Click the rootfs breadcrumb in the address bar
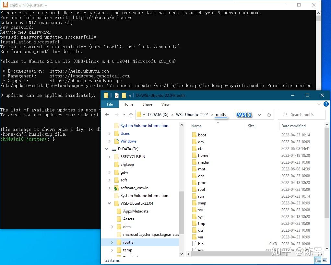Viewport: 331px width, 265px height. [221, 114]
